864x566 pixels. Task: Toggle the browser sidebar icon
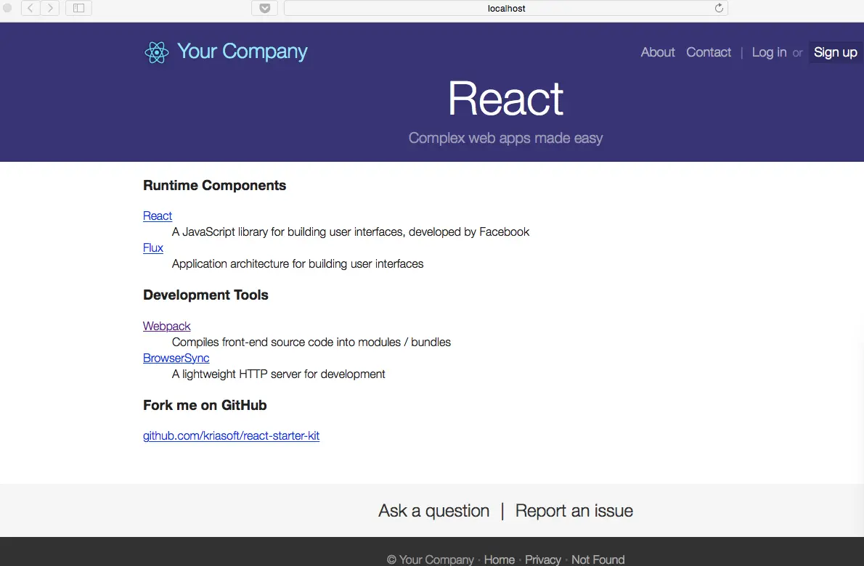[x=79, y=8]
